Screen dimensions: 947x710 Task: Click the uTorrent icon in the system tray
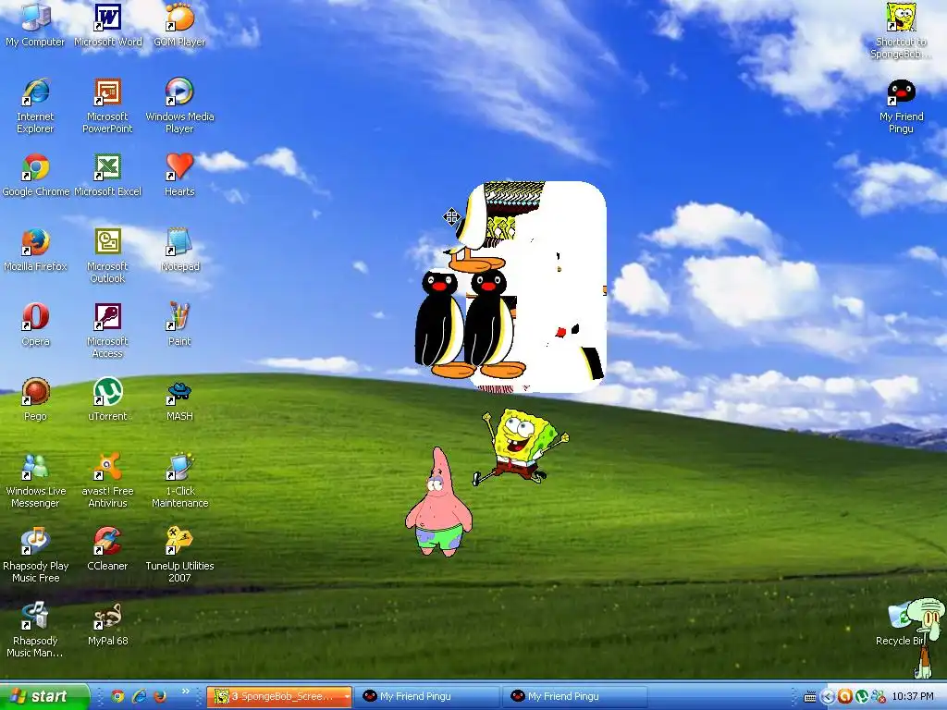pos(862,697)
